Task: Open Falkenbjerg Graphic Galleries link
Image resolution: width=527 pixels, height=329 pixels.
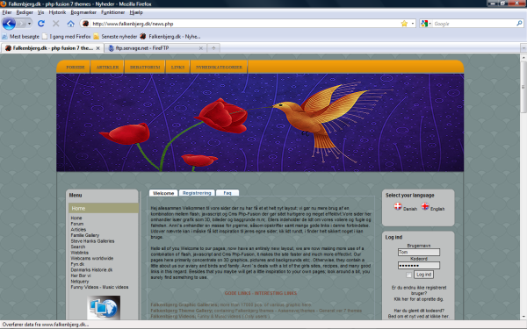Action: (184, 304)
